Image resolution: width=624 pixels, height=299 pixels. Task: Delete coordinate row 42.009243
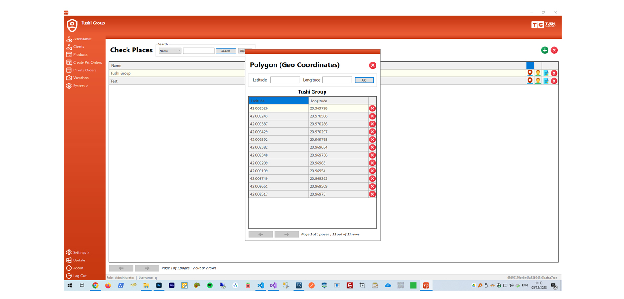click(372, 116)
